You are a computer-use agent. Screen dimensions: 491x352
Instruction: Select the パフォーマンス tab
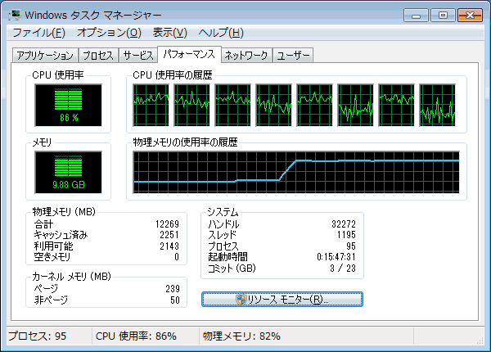(189, 55)
